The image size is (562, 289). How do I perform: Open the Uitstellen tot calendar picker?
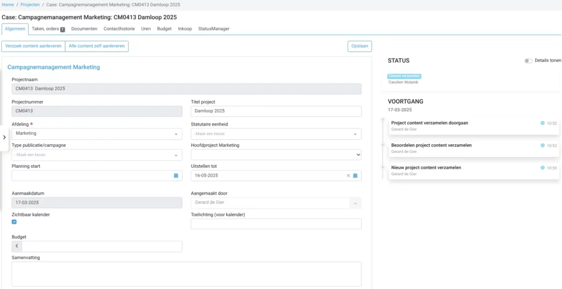[x=355, y=176]
